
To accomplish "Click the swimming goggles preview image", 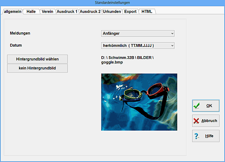I will 139,102.
